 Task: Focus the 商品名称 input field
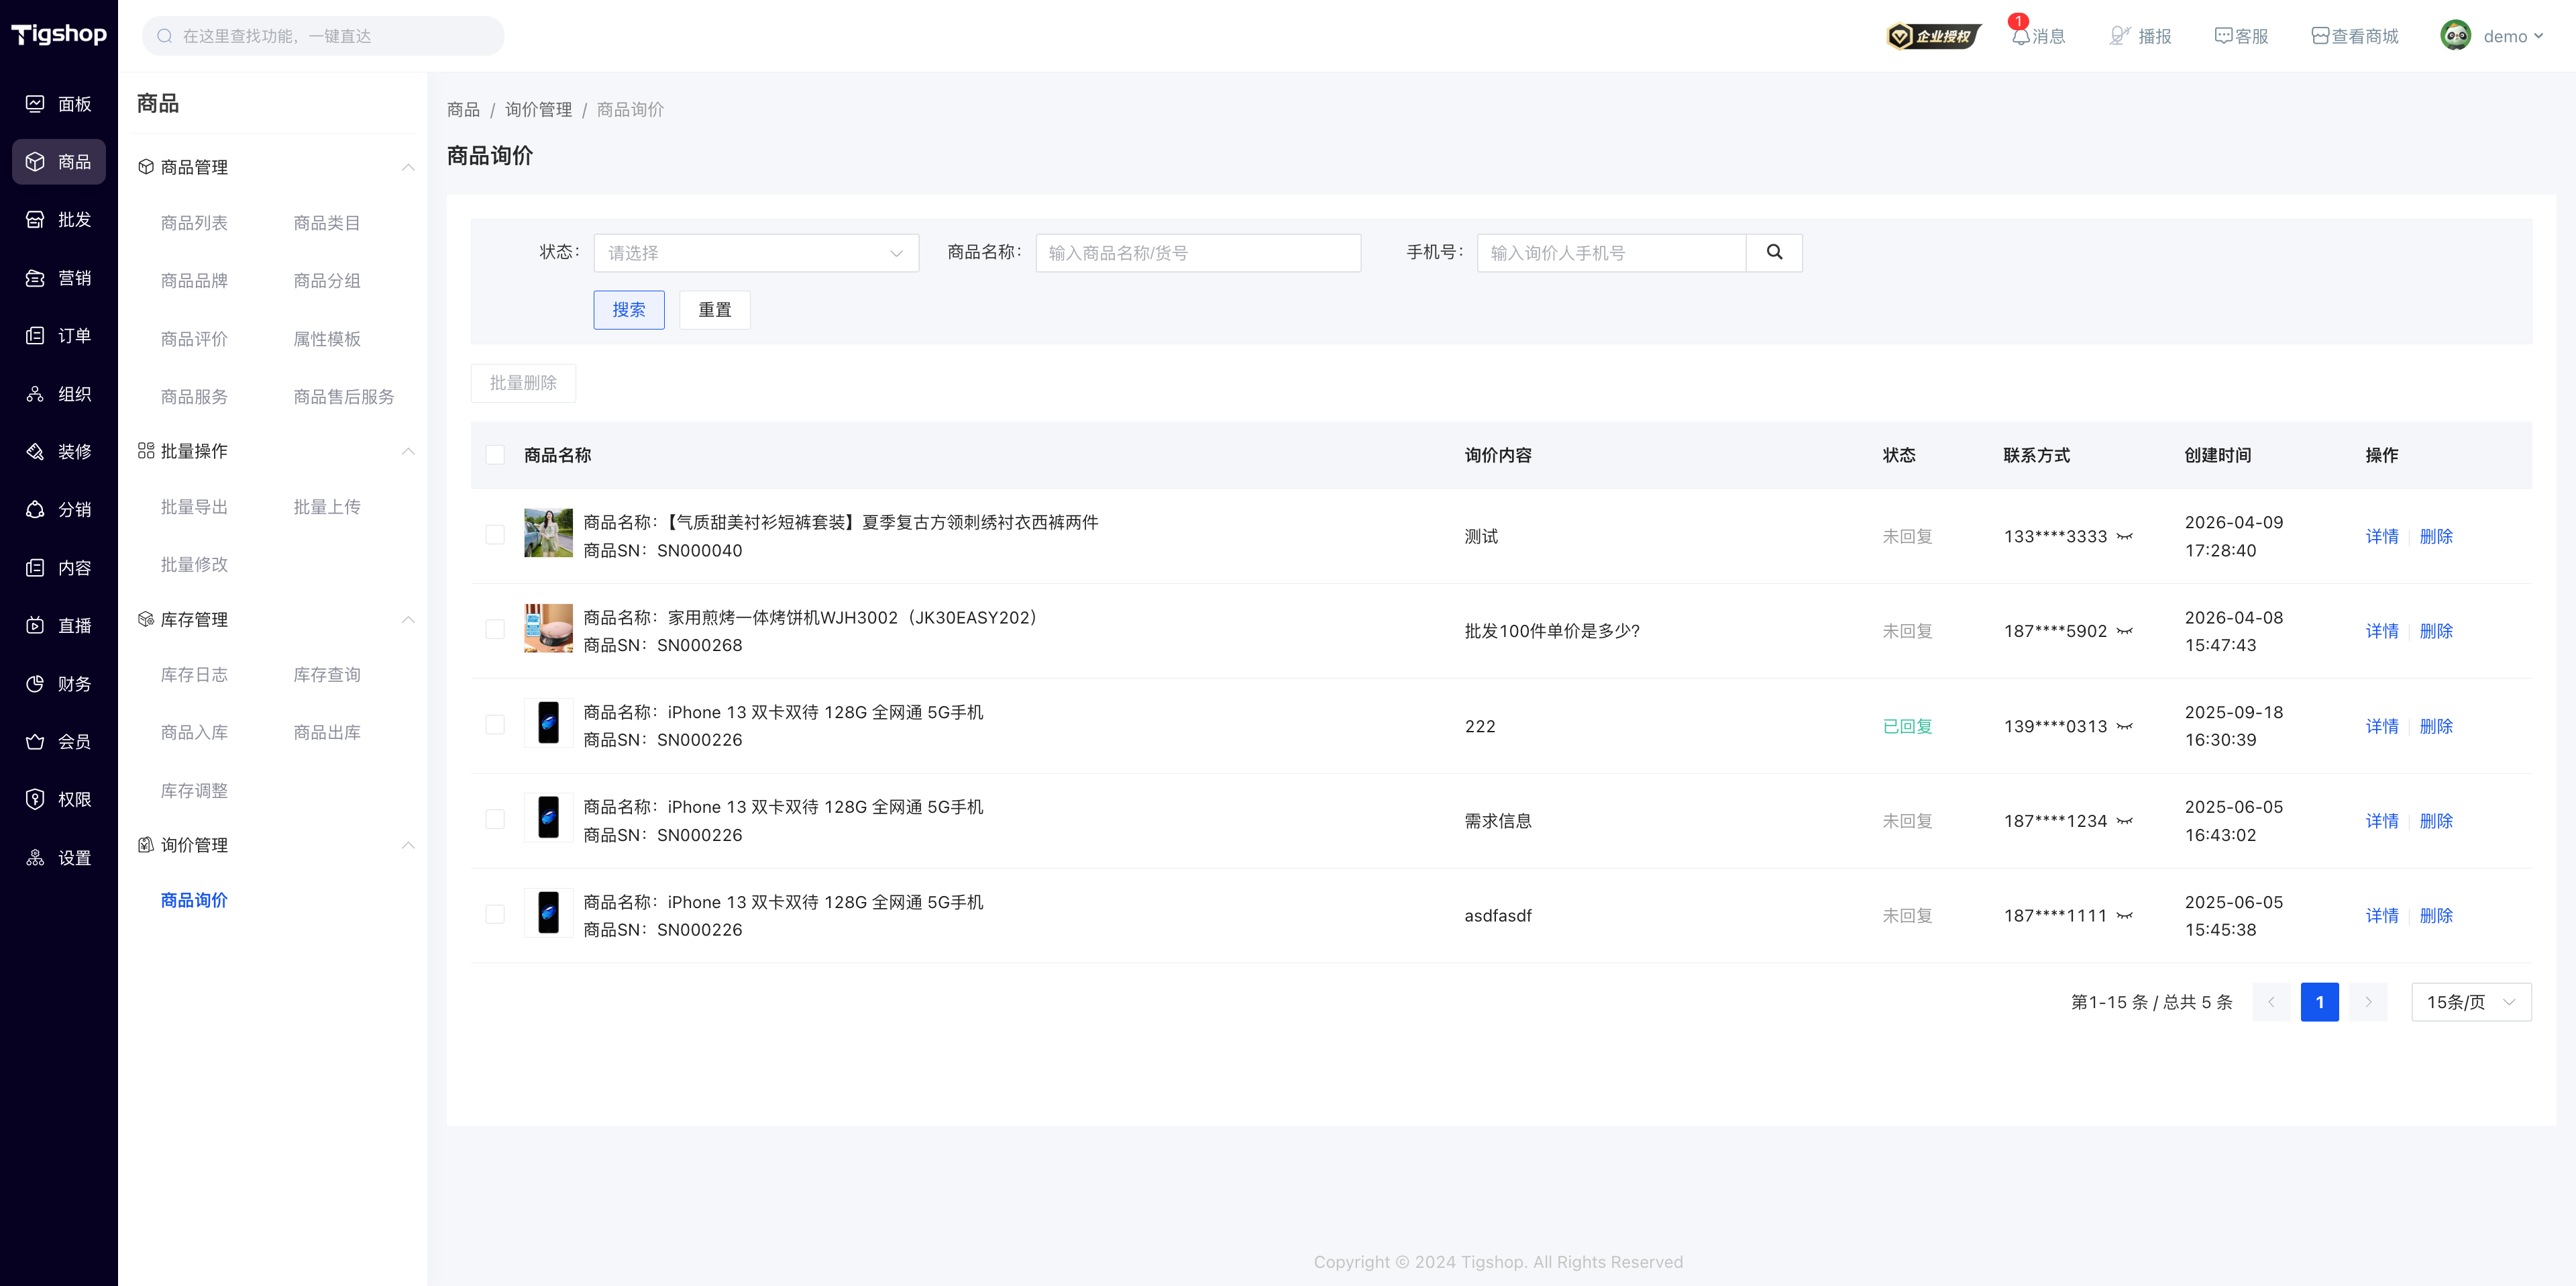1198,253
